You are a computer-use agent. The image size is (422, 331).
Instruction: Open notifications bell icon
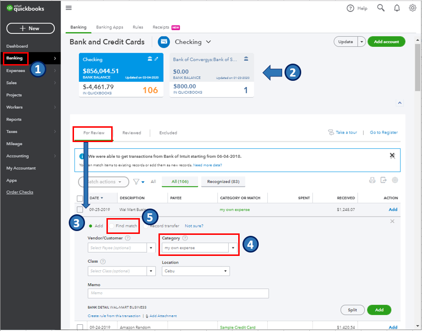(397, 8)
